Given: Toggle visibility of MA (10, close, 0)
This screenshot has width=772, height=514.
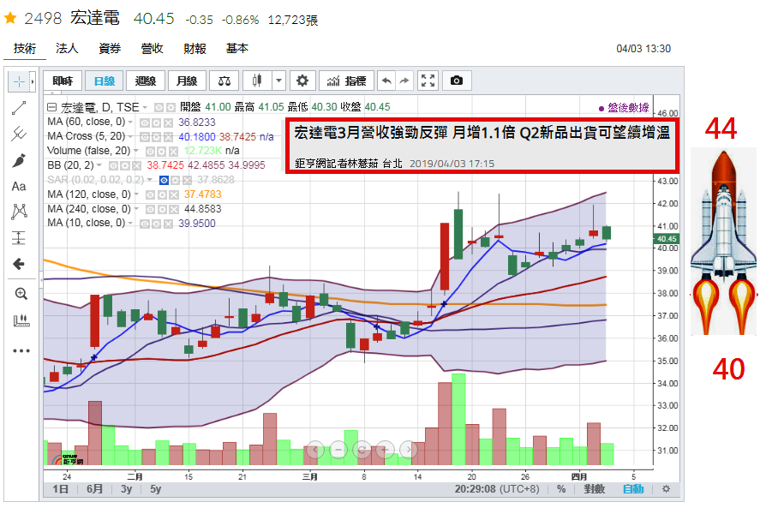Looking at the screenshot, I should coord(145,224).
